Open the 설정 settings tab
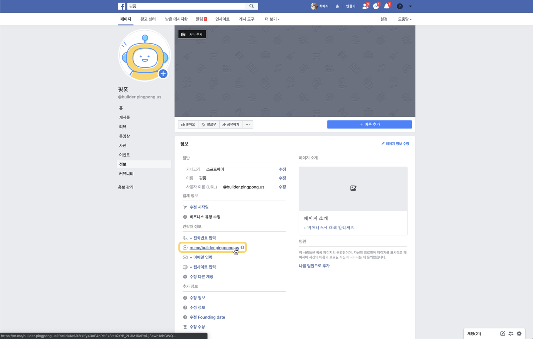 tap(384, 19)
